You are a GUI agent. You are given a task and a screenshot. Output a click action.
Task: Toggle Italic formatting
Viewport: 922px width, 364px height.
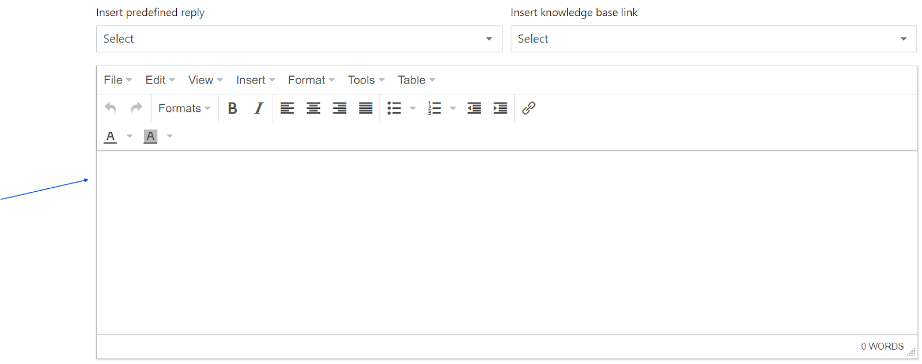[x=259, y=108]
